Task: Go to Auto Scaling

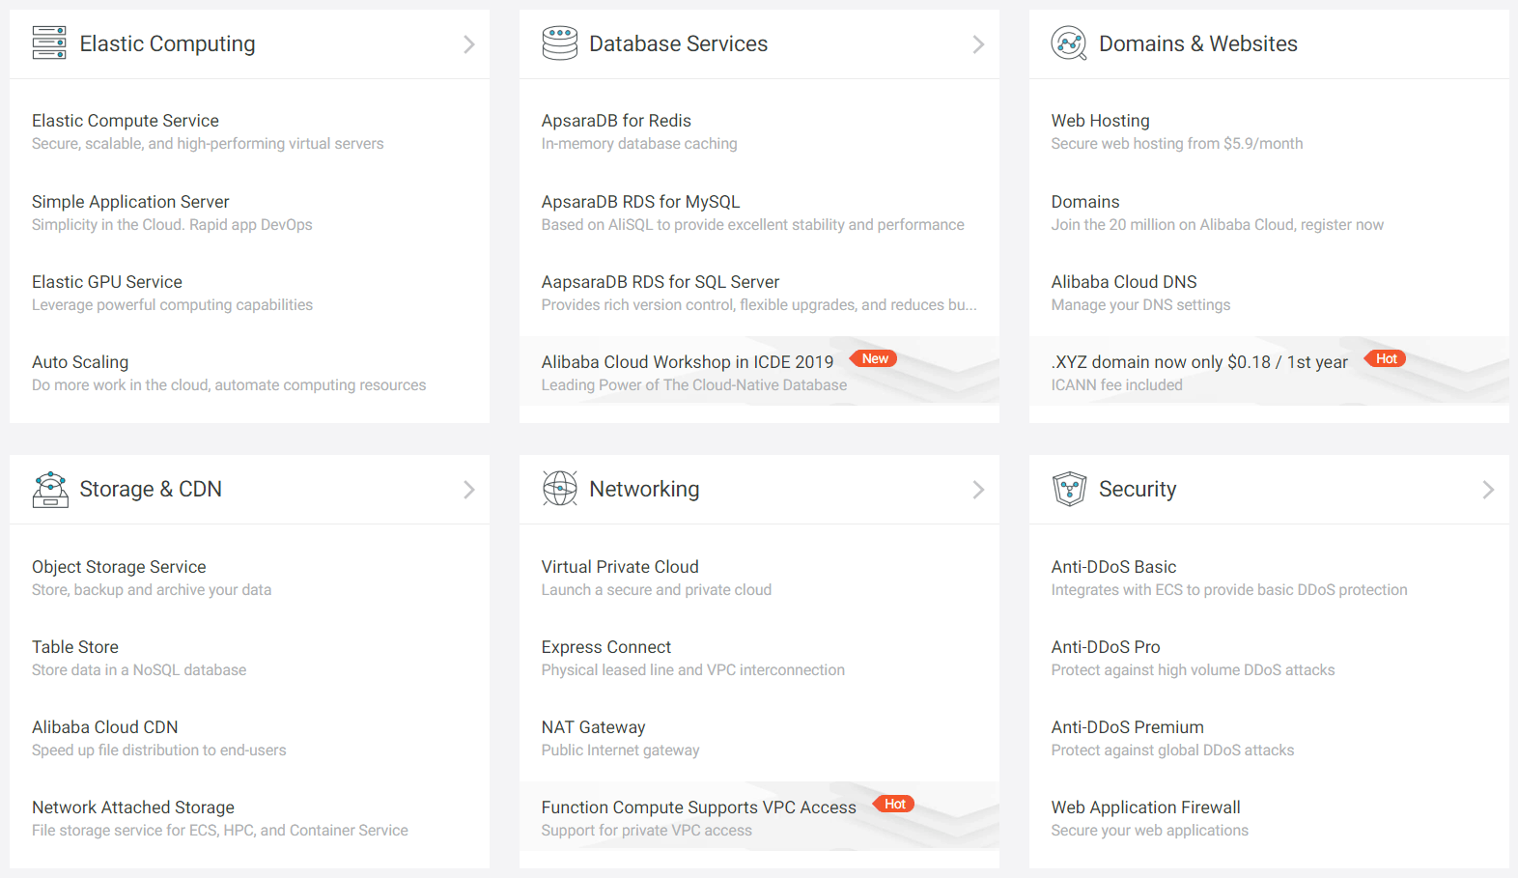Action: coord(80,362)
